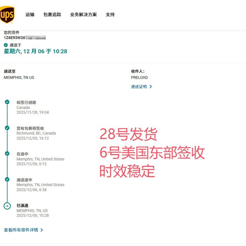Open the 运输 menu
The image size is (246, 246).
(30, 14)
